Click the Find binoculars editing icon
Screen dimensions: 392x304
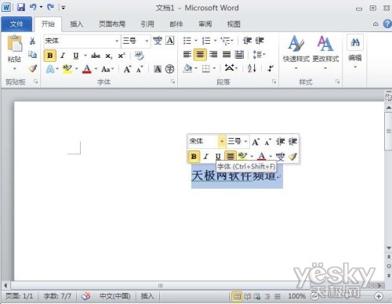pos(355,42)
